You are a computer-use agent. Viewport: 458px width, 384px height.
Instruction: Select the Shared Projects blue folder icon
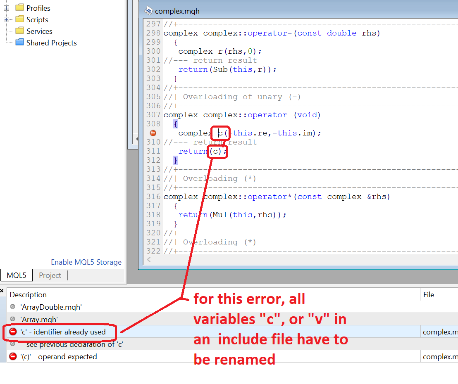point(19,42)
